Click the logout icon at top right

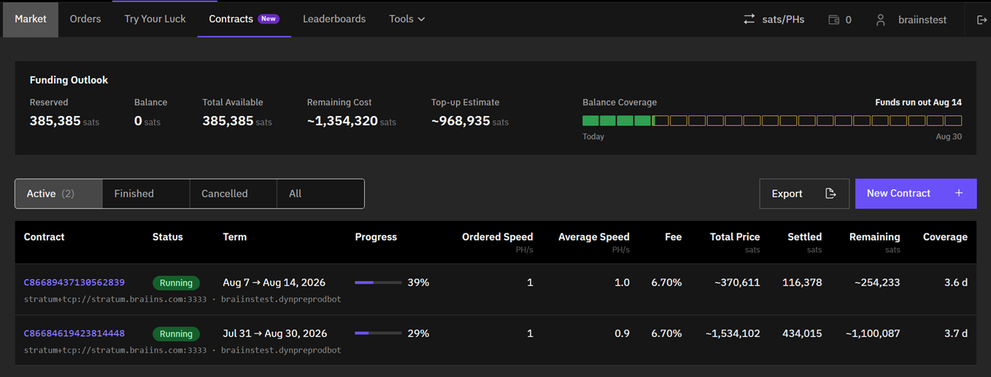click(982, 20)
